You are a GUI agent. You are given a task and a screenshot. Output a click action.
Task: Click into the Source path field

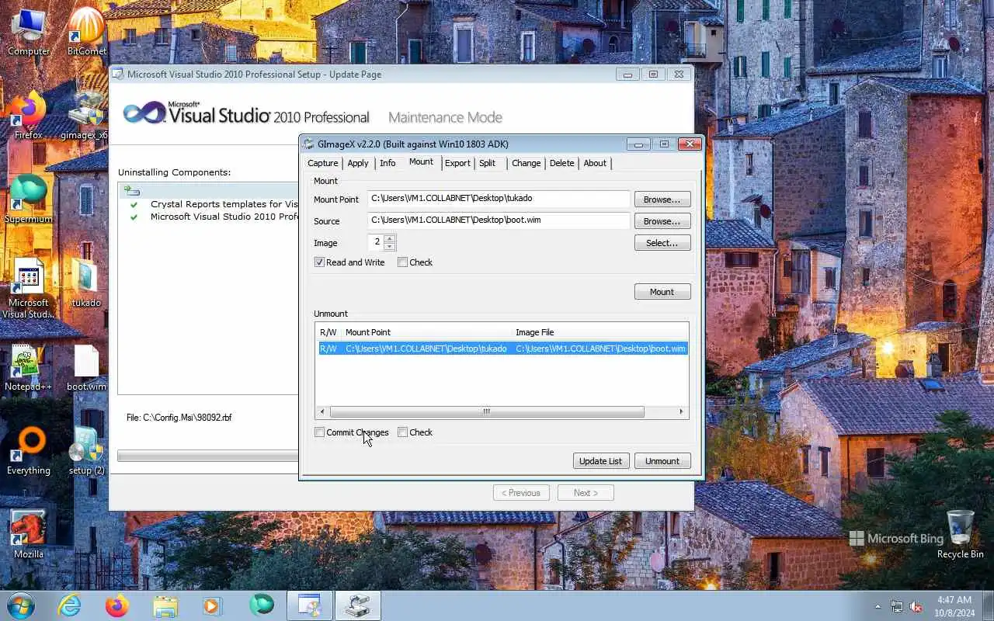[x=499, y=220]
